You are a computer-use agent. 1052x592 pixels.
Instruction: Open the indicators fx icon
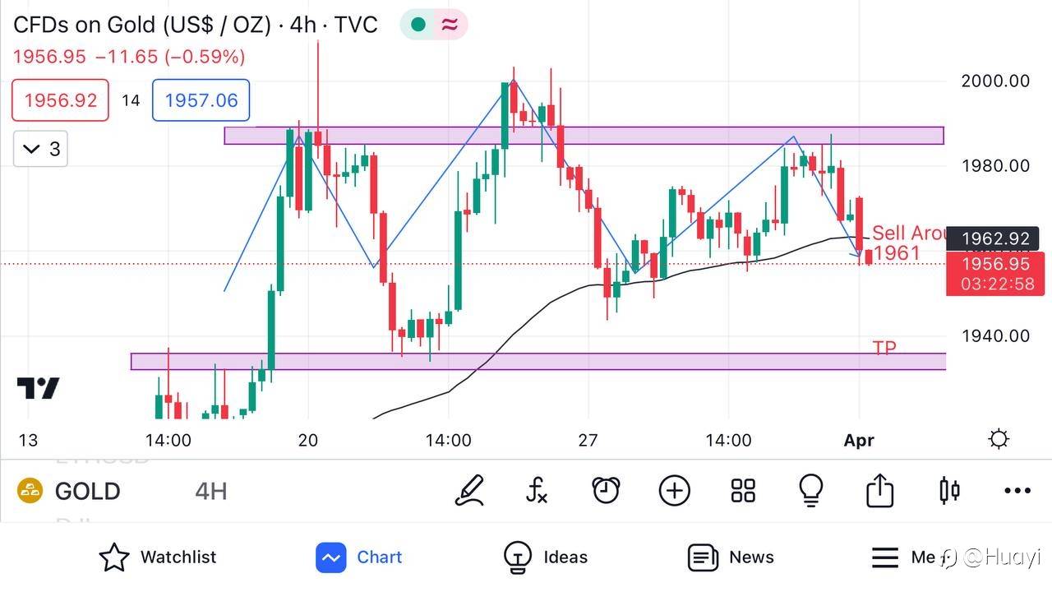[537, 491]
